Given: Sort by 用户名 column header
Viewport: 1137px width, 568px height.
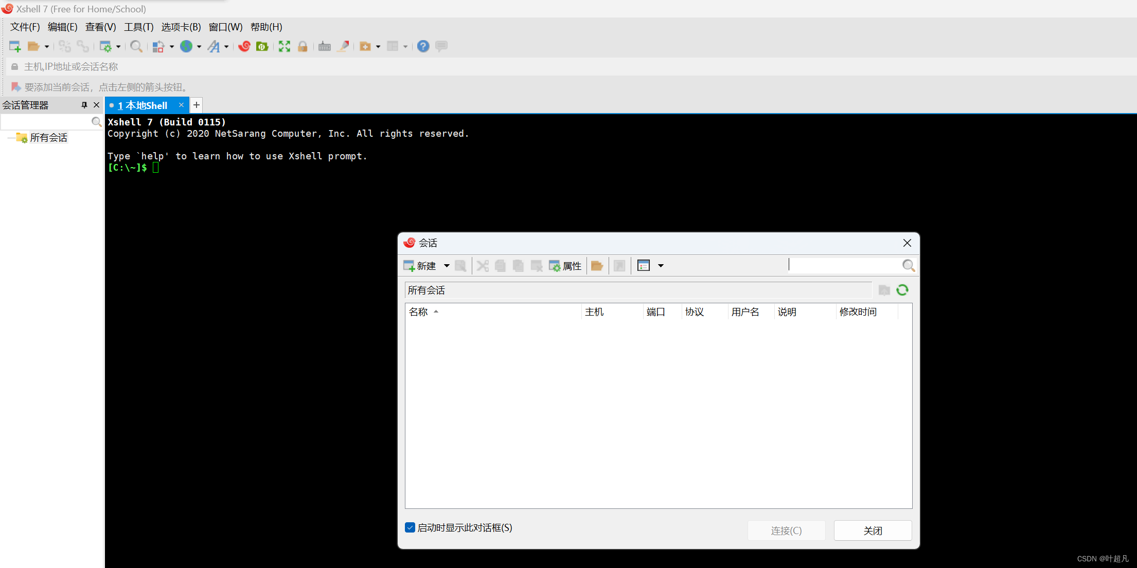Looking at the screenshot, I should (751, 312).
